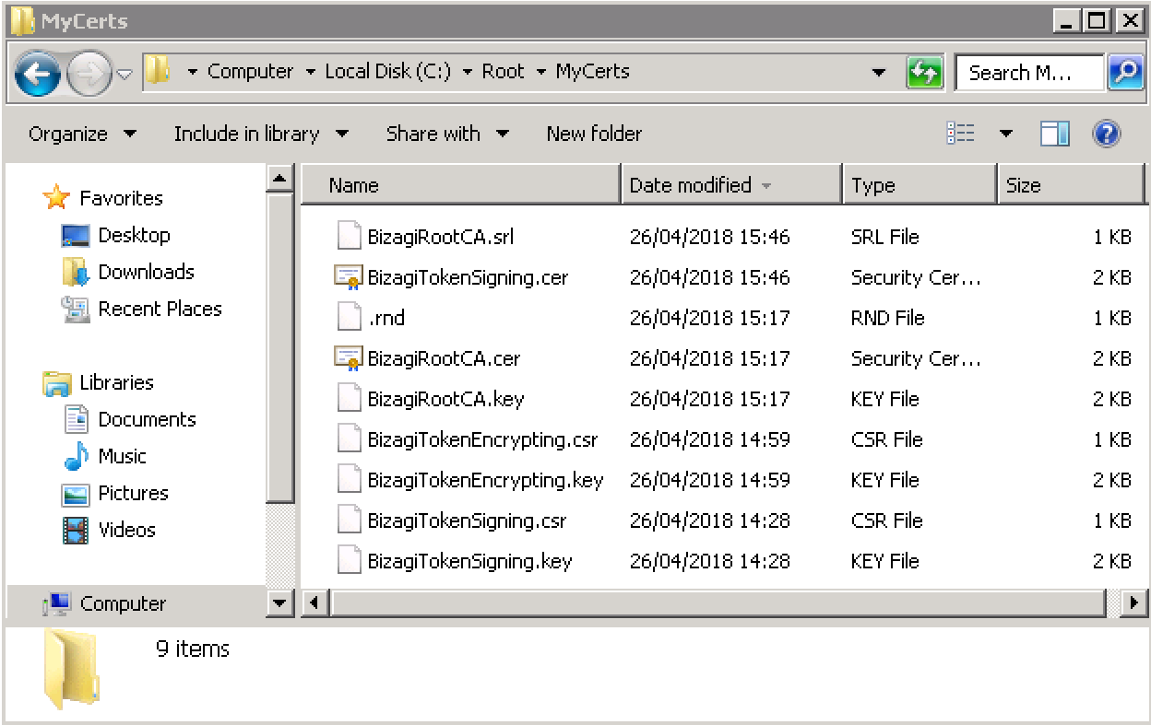The height and width of the screenshot is (725, 1151).
Task: Select the BizagiRootCA.cer file name
Action: (445, 358)
